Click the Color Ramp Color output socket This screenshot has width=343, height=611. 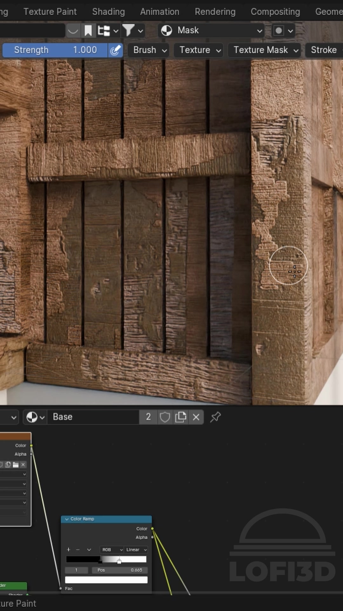[x=152, y=529]
